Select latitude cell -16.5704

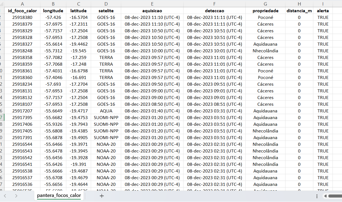(79, 17)
